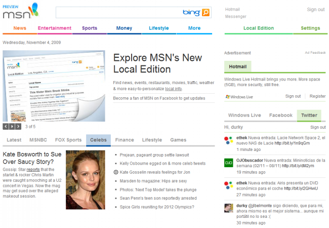Click the Local Edition preview thumbnail image
The width and height of the screenshot is (329, 228).
tap(54, 86)
